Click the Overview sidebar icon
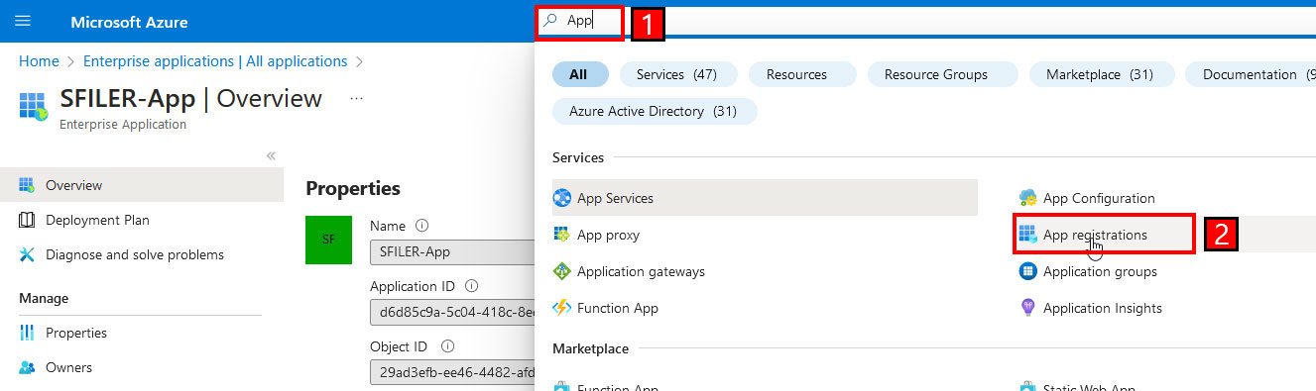The width and height of the screenshot is (1316, 391). click(28, 185)
